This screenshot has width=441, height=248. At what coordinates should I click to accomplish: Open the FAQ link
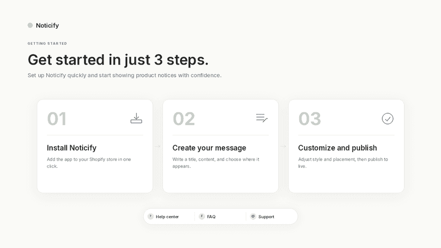(211, 217)
